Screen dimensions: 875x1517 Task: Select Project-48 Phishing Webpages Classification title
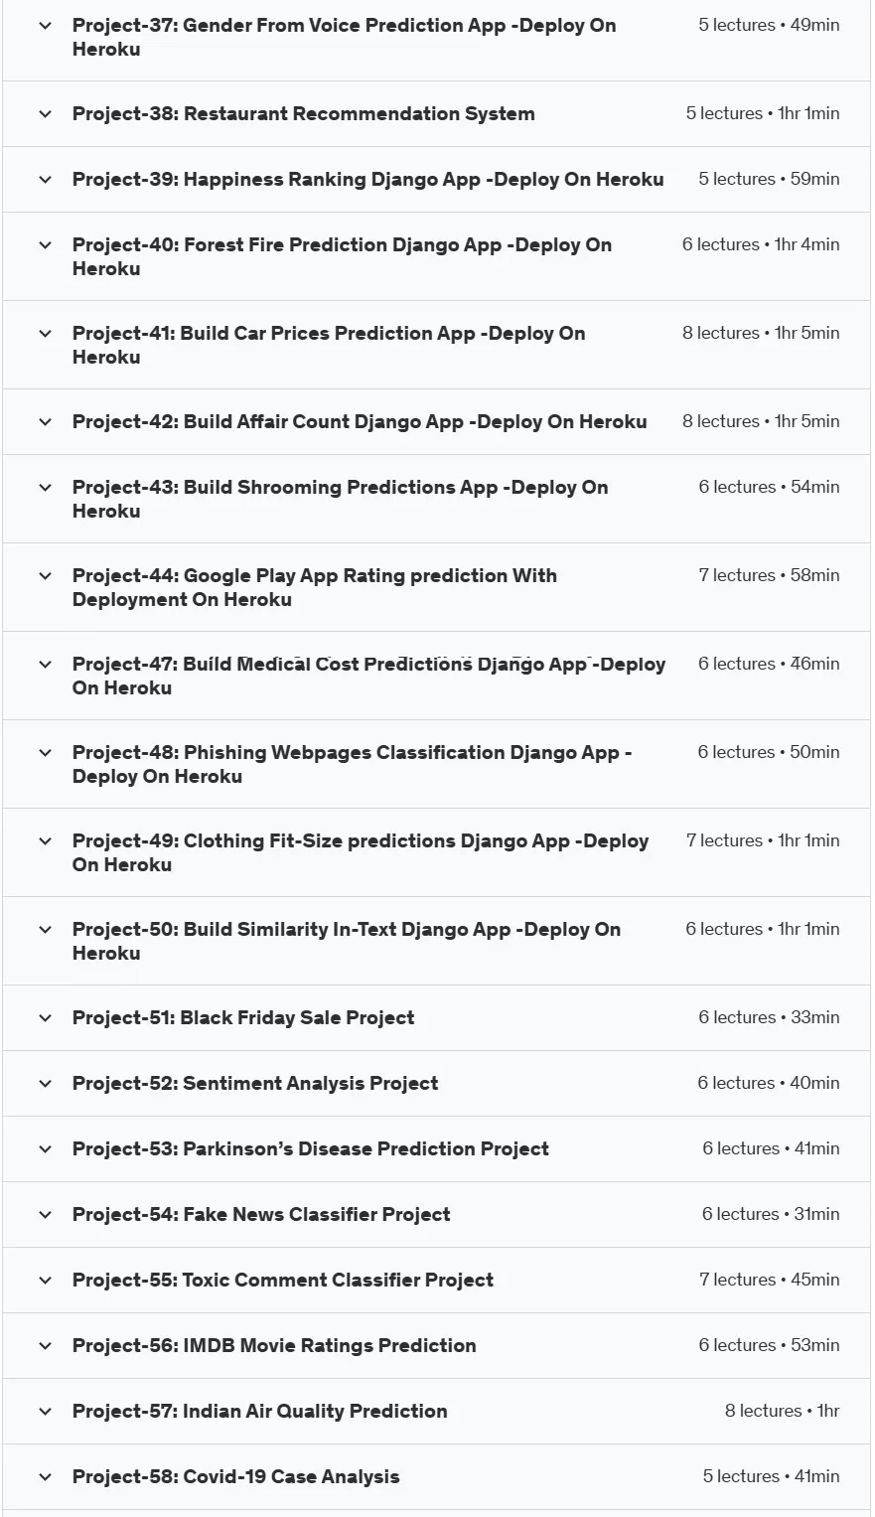tap(352, 764)
